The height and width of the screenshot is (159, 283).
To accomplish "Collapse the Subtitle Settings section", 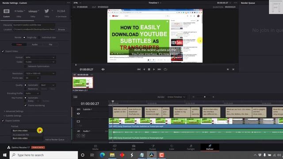I will click(13, 116).
